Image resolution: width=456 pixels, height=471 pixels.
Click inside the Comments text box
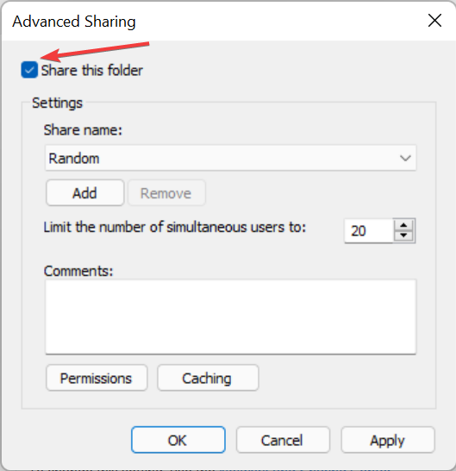230,317
